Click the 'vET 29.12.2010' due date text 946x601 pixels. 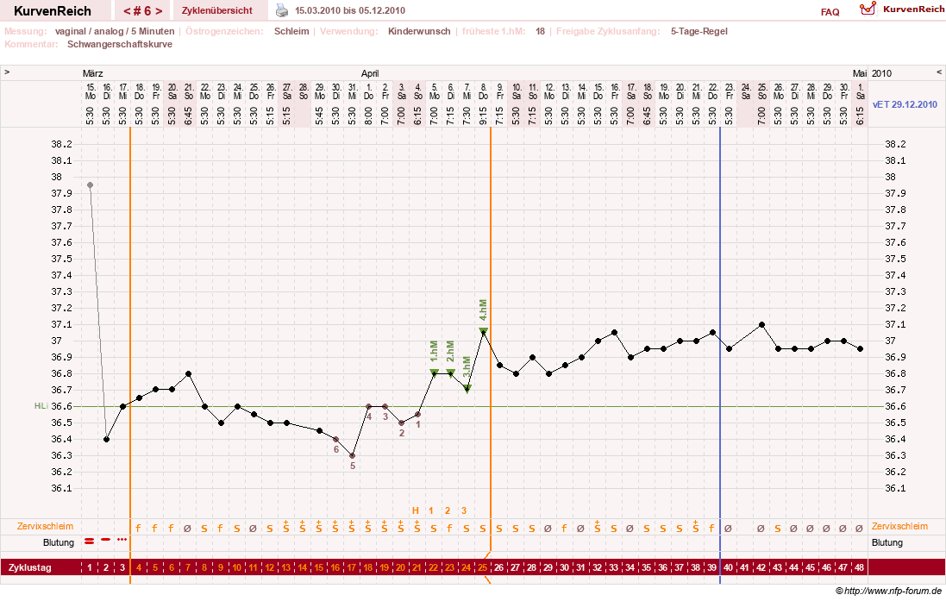(x=905, y=104)
